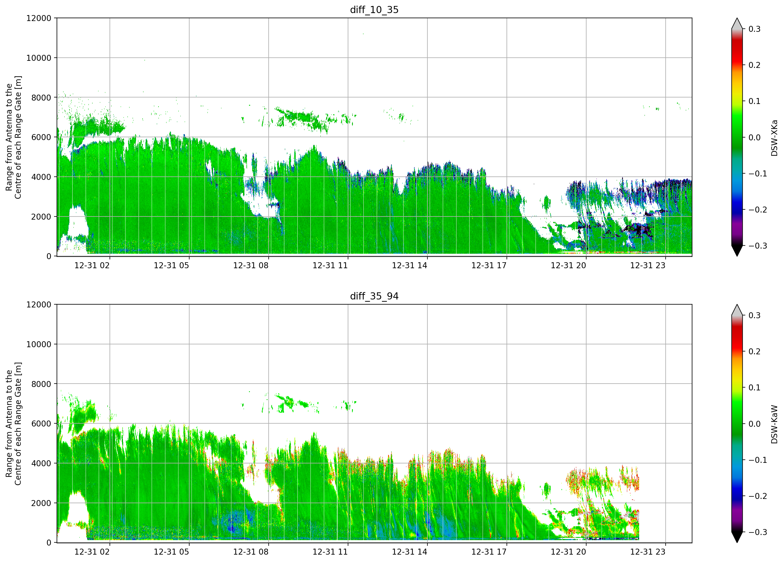Click the 4000 y-tick of diff_35_94
784x562 pixels.
point(42,464)
